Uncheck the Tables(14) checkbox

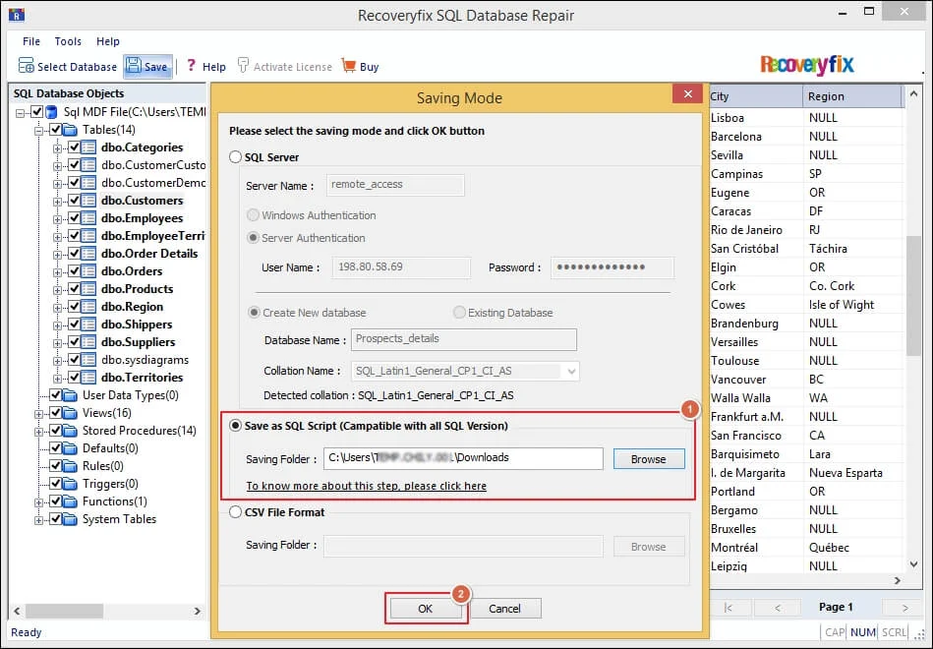click(x=56, y=130)
